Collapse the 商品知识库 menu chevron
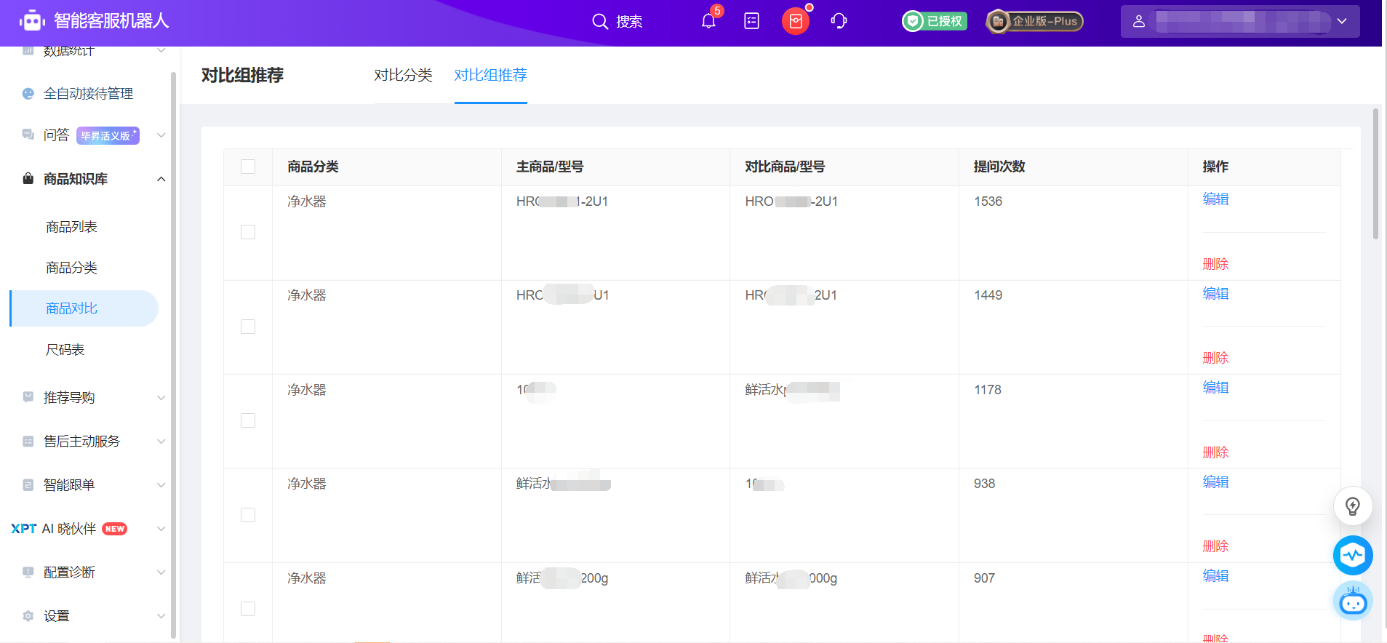 (161, 179)
